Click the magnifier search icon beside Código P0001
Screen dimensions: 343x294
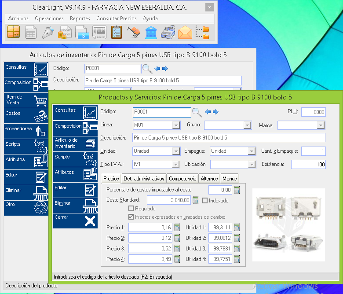click(x=197, y=112)
